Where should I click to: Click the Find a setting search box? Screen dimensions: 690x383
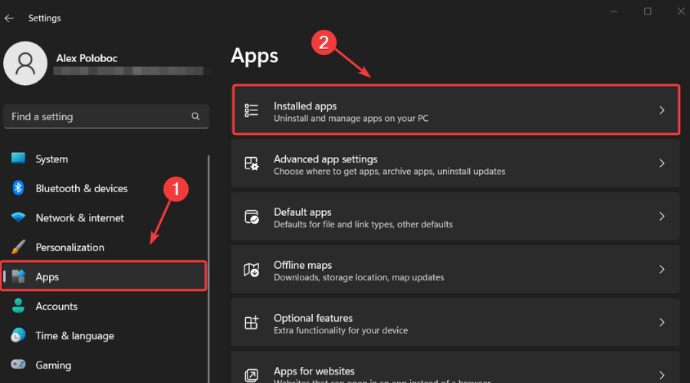pyautogui.click(x=106, y=116)
